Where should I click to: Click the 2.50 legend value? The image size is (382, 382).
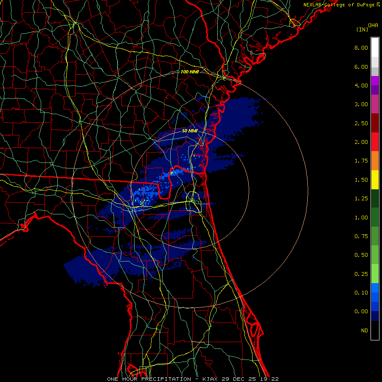click(361, 123)
